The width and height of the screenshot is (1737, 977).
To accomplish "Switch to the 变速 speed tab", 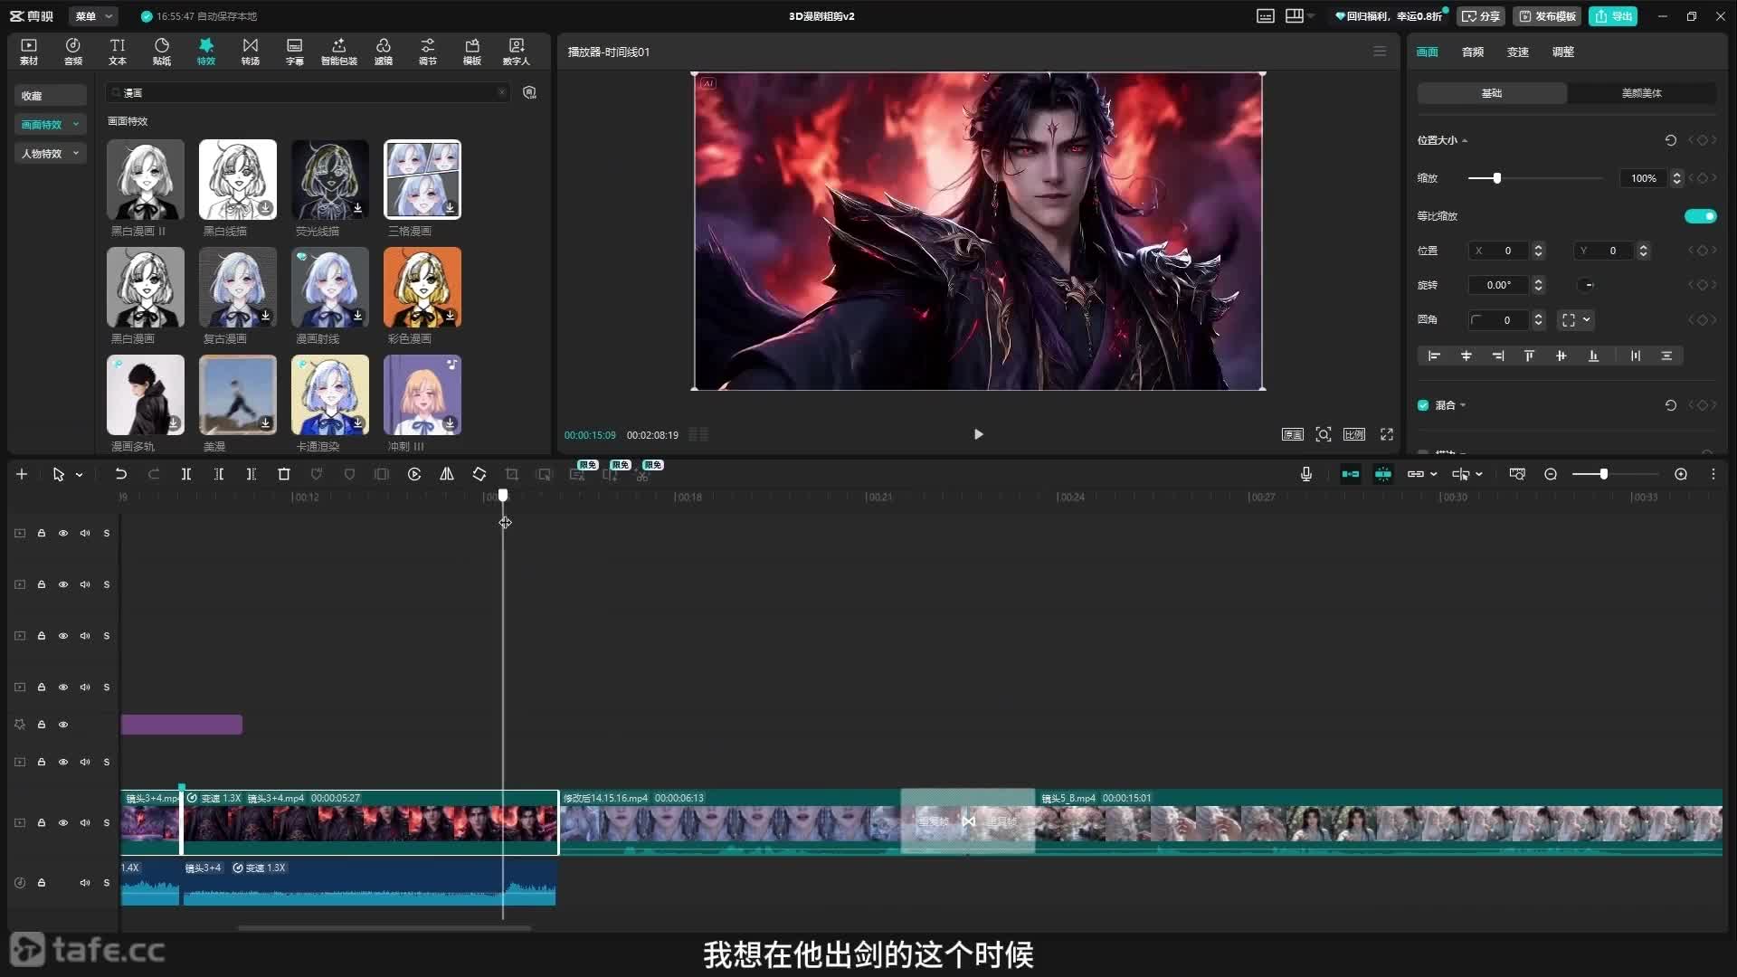I will coord(1517,52).
